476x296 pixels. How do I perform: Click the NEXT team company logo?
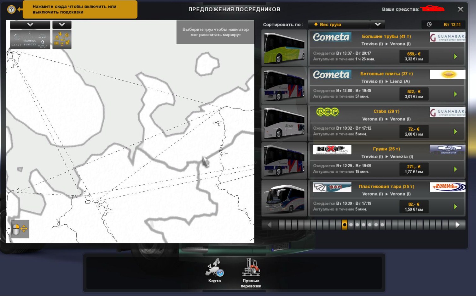click(332, 149)
